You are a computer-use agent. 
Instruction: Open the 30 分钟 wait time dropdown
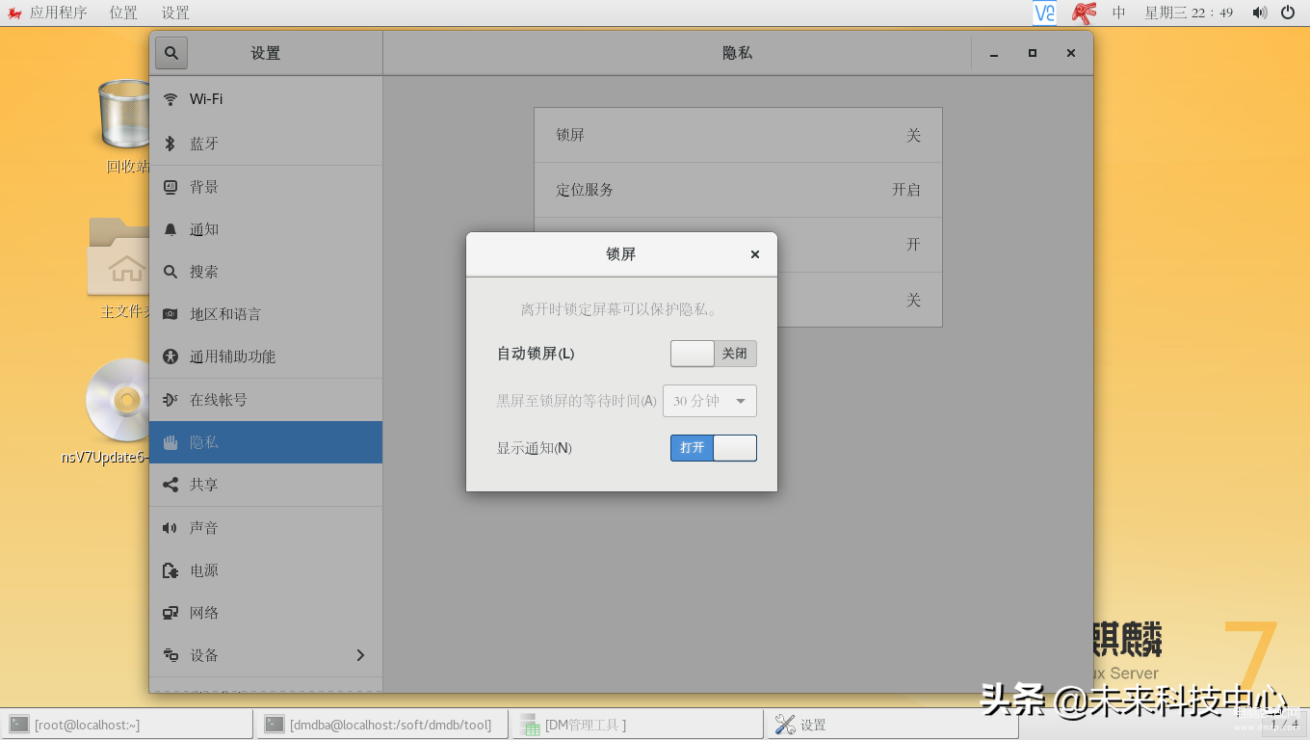710,401
